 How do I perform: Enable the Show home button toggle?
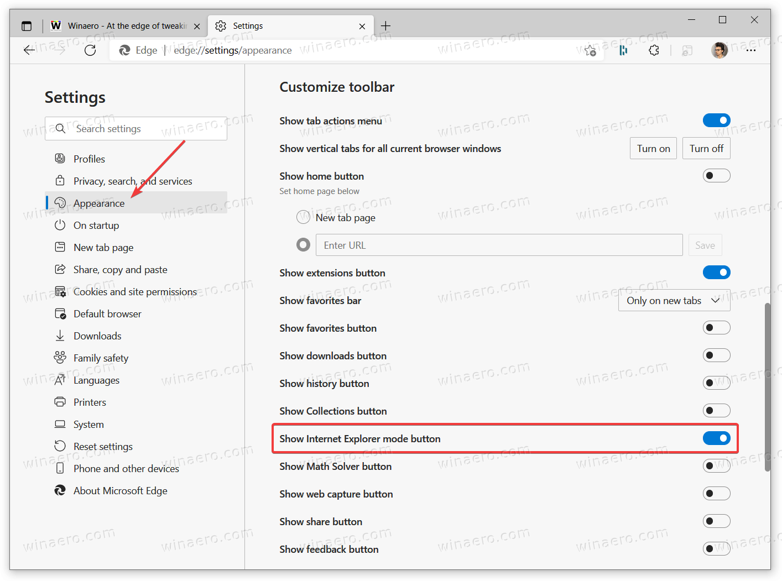pyautogui.click(x=716, y=176)
